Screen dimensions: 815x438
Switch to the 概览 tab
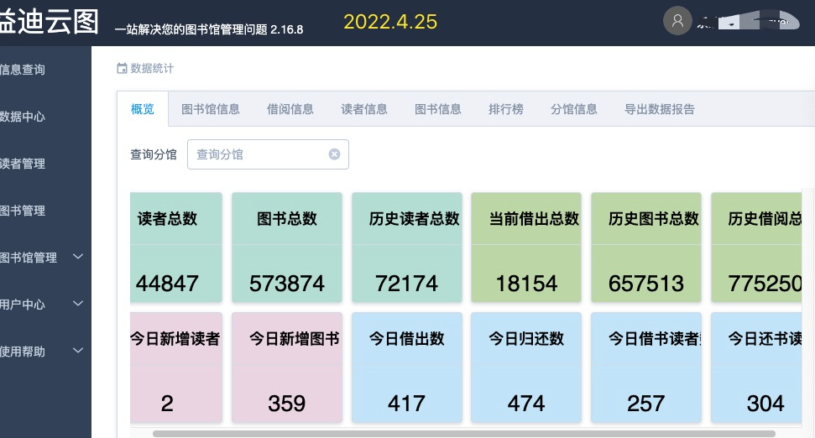(x=143, y=109)
